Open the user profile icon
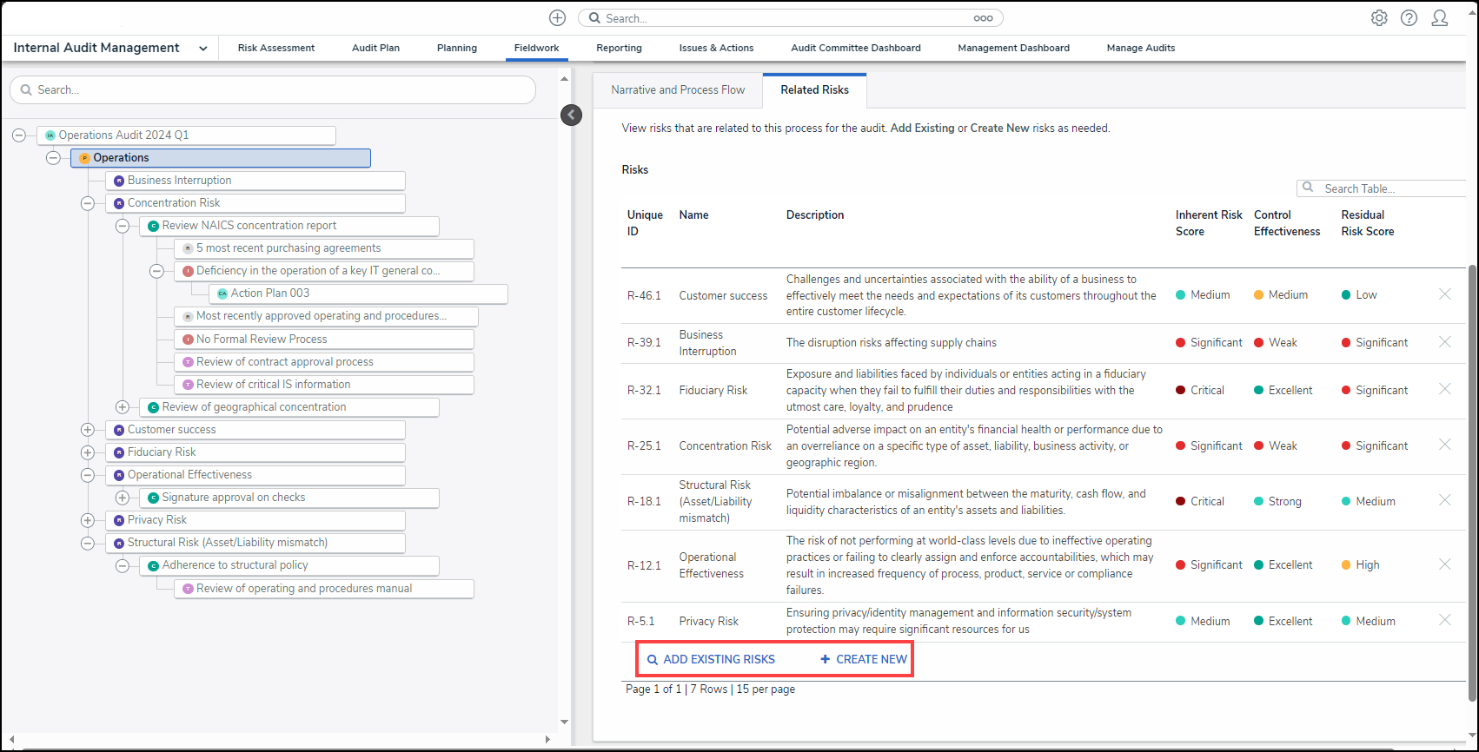This screenshot has height=752, width=1479. [1440, 18]
